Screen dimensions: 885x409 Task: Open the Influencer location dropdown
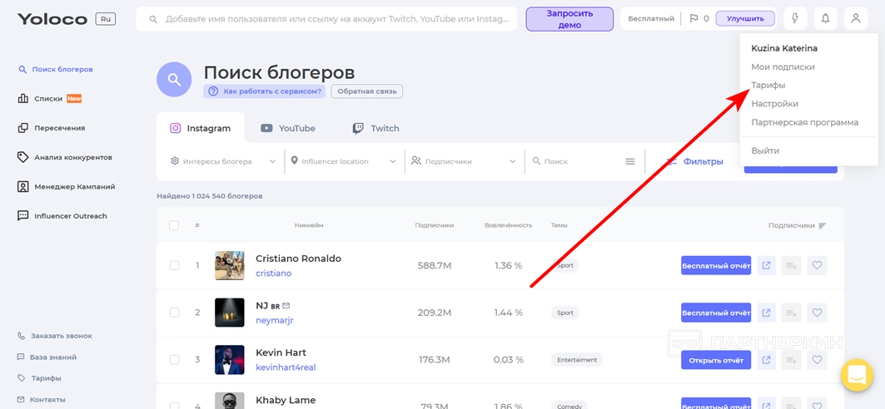click(x=343, y=161)
